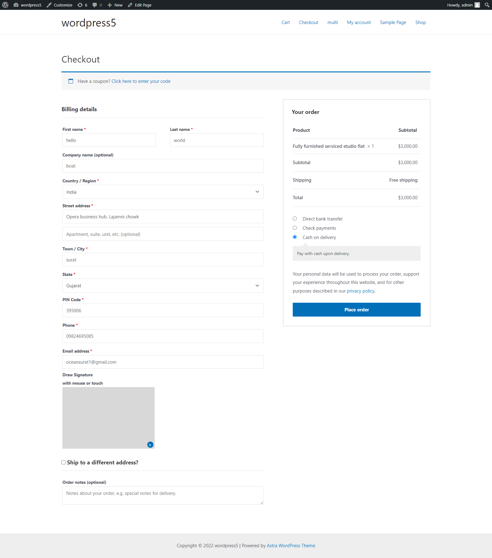
Task: Click the Order notes textarea
Action: click(x=163, y=495)
